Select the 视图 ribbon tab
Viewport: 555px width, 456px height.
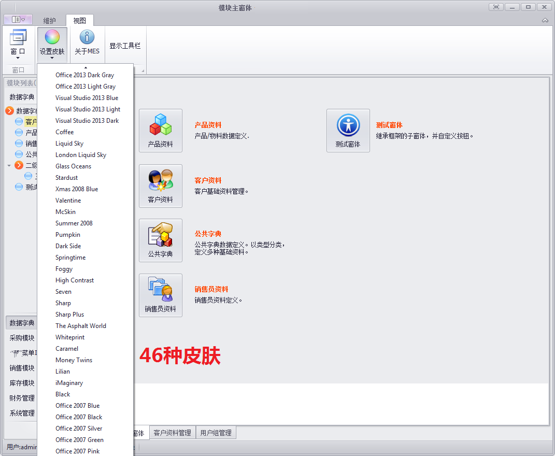(x=80, y=21)
